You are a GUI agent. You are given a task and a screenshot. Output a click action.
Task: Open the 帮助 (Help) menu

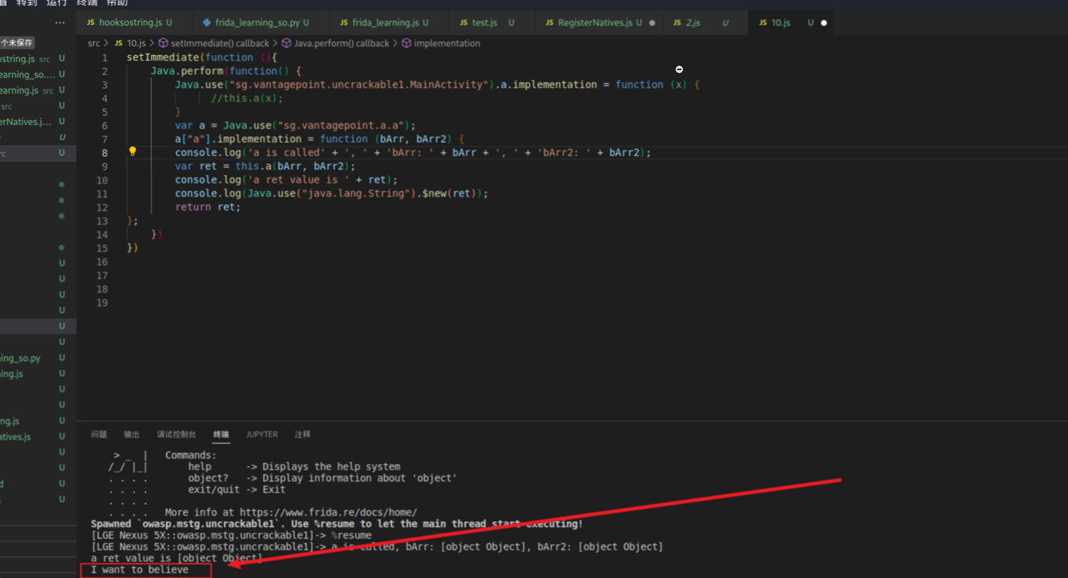(x=117, y=3)
